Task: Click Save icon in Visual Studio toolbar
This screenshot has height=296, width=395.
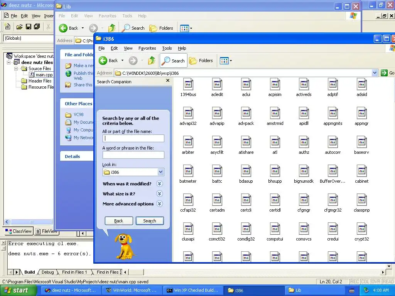Action: point(29,27)
